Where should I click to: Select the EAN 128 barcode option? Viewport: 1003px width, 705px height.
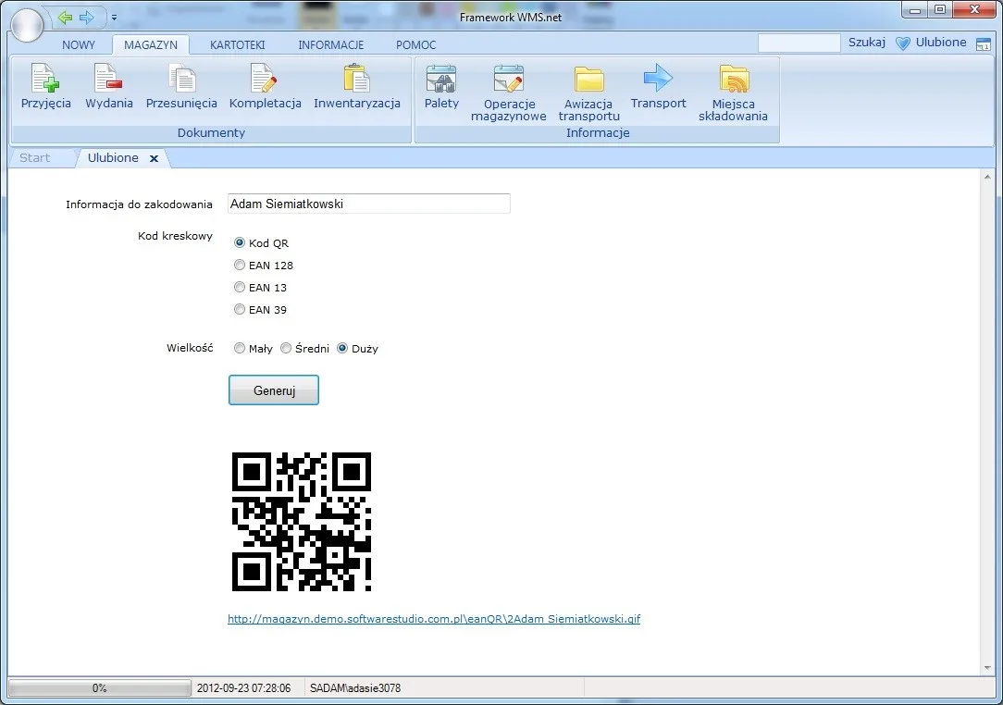(x=240, y=265)
